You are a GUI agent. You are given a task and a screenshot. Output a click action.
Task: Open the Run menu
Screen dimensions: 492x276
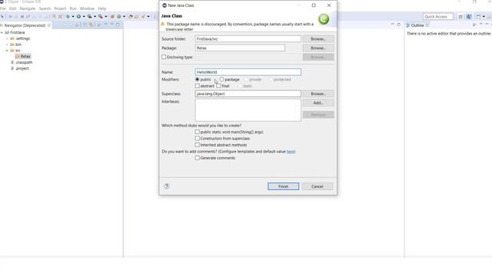(73, 8)
